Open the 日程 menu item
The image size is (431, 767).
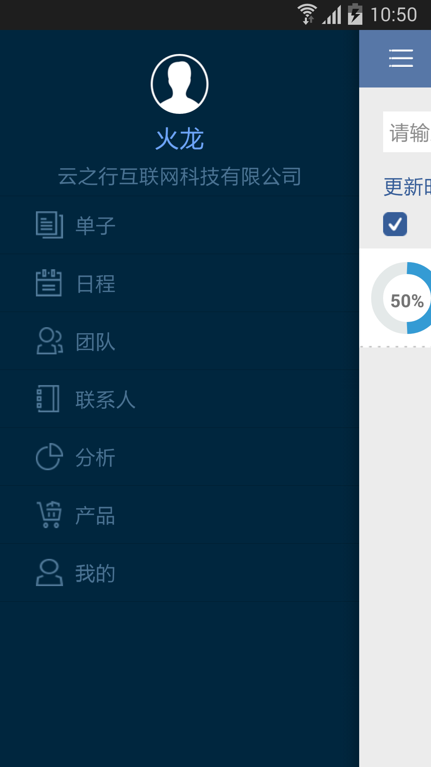click(180, 283)
